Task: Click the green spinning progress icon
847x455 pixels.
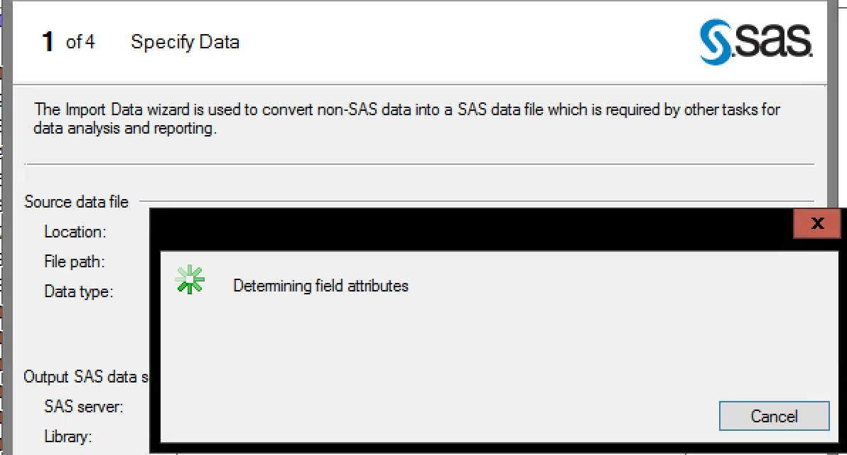Action: point(190,279)
